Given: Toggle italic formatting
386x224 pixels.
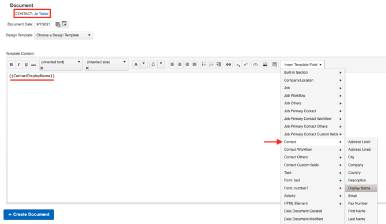Looking at the screenshot, I should coord(18,64).
